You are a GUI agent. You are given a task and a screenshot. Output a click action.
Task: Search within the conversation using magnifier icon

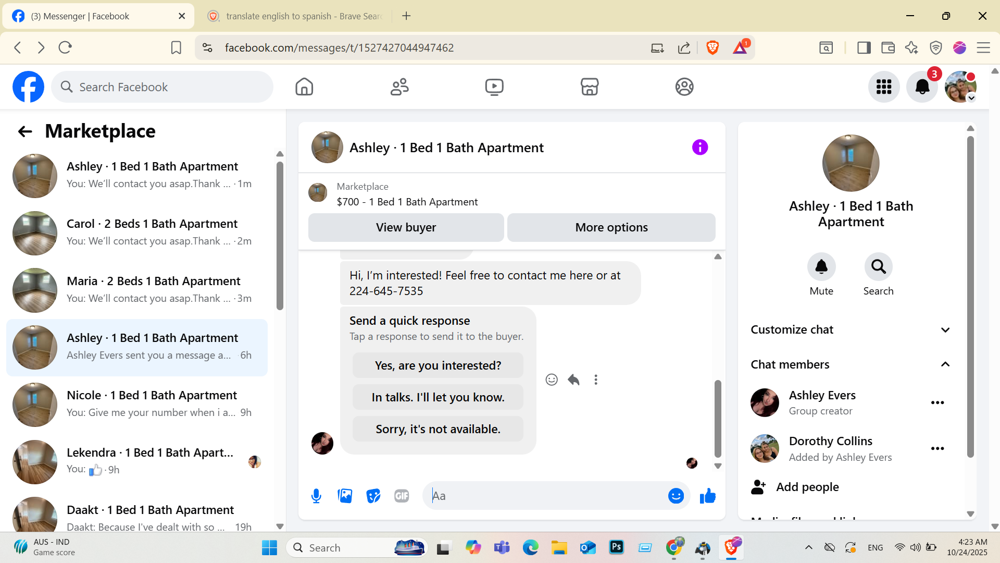(x=879, y=267)
